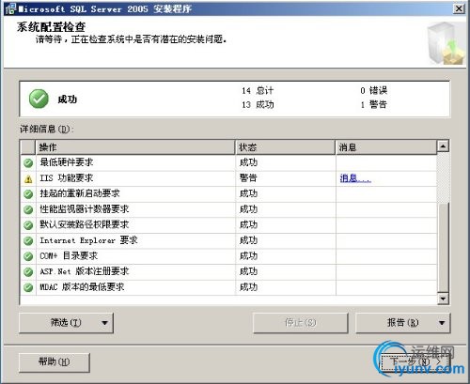The height and width of the screenshot is (384, 470).
Task: Open the 消息... link for IIS warning
Action: coord(355,178)
